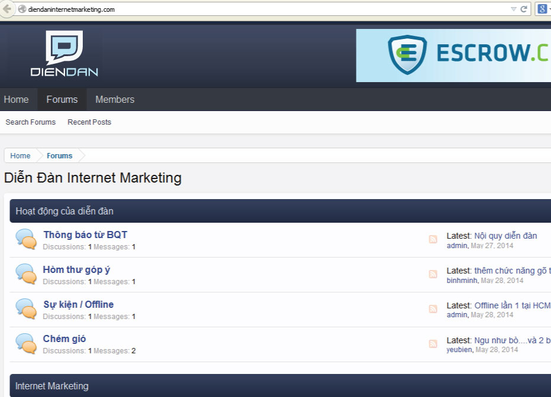Click the binhminh username link
This screenshot has width=551, height=397.
tap(462, 281)
